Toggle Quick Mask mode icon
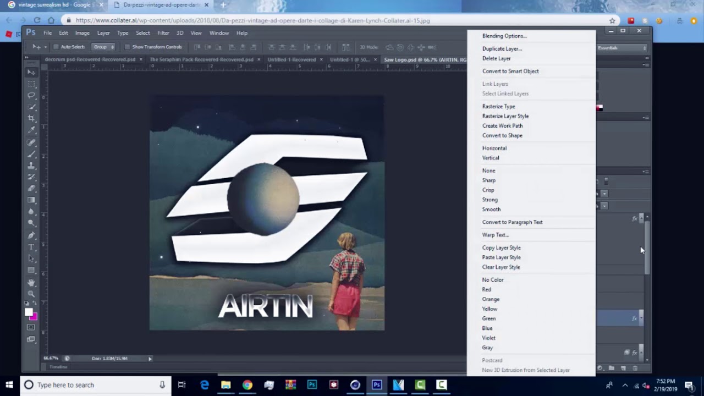704x396 pixels. click(31, 328)
